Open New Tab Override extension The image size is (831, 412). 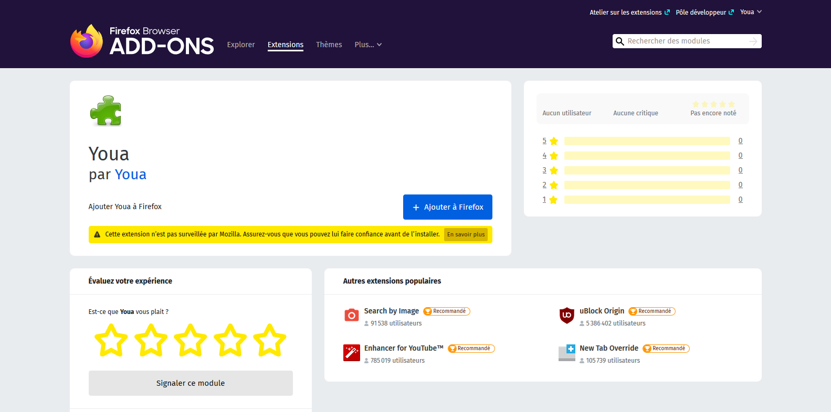coord(609,348)
